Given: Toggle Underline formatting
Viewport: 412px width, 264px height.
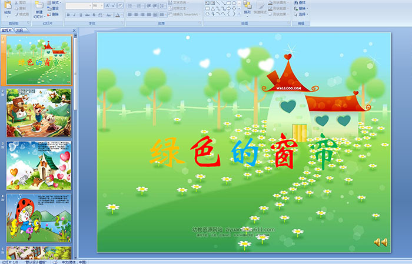Looking at the screenshot, I should [x=81, y=14].
